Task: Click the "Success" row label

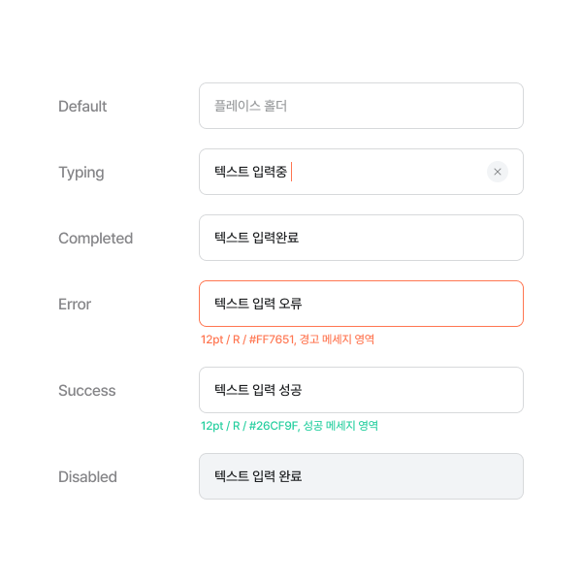Action: (x=87, y=391)
